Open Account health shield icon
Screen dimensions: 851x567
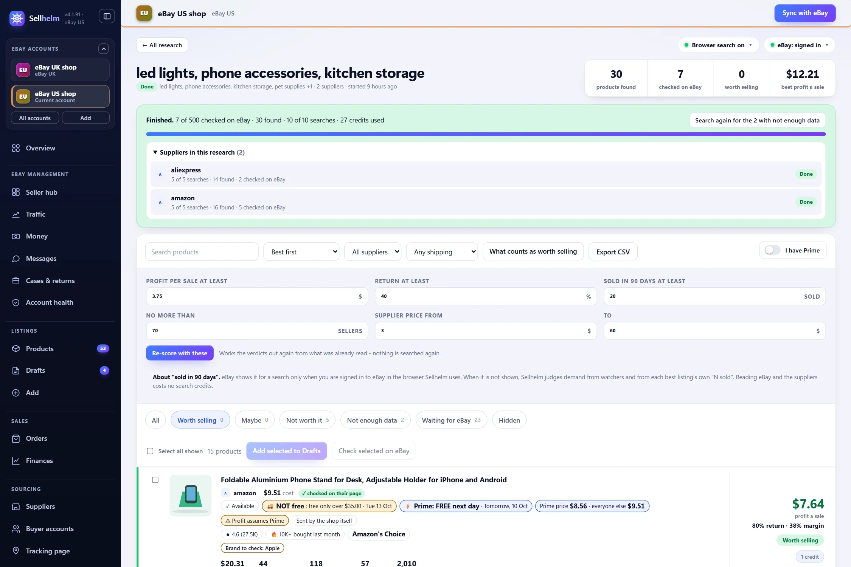[16, 302]
